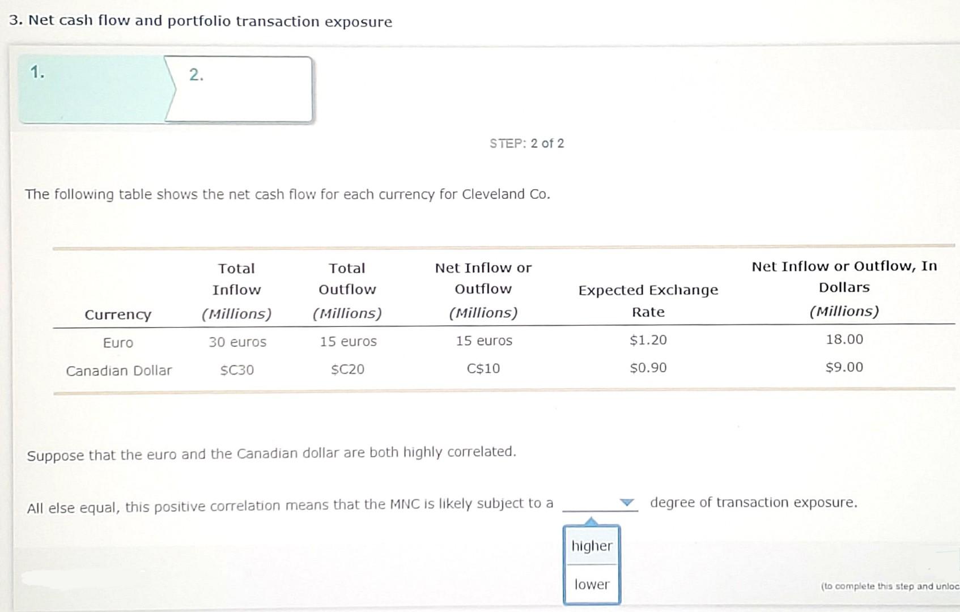Viewport: 960px width, 612px height.
Task: Switch to step tab 2
Action: tap(238, 88)
